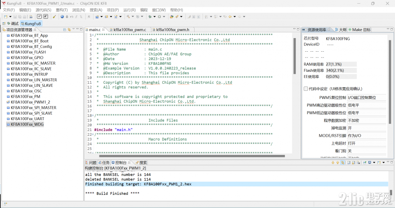Open the New file dropdown arrow

10,16
